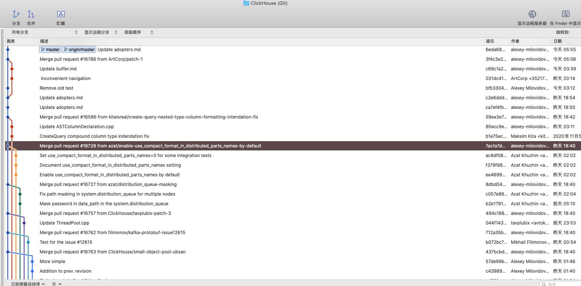
Task: Select commit 'Update ASTColumnDeclaration.cpp'
Action: click(293, 127)
